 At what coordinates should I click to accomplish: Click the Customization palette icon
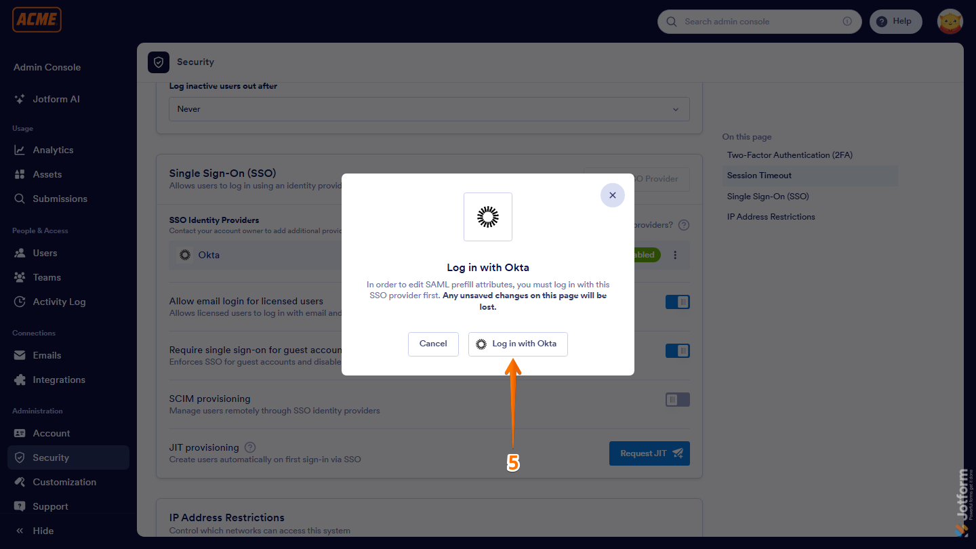click(20, 482)
